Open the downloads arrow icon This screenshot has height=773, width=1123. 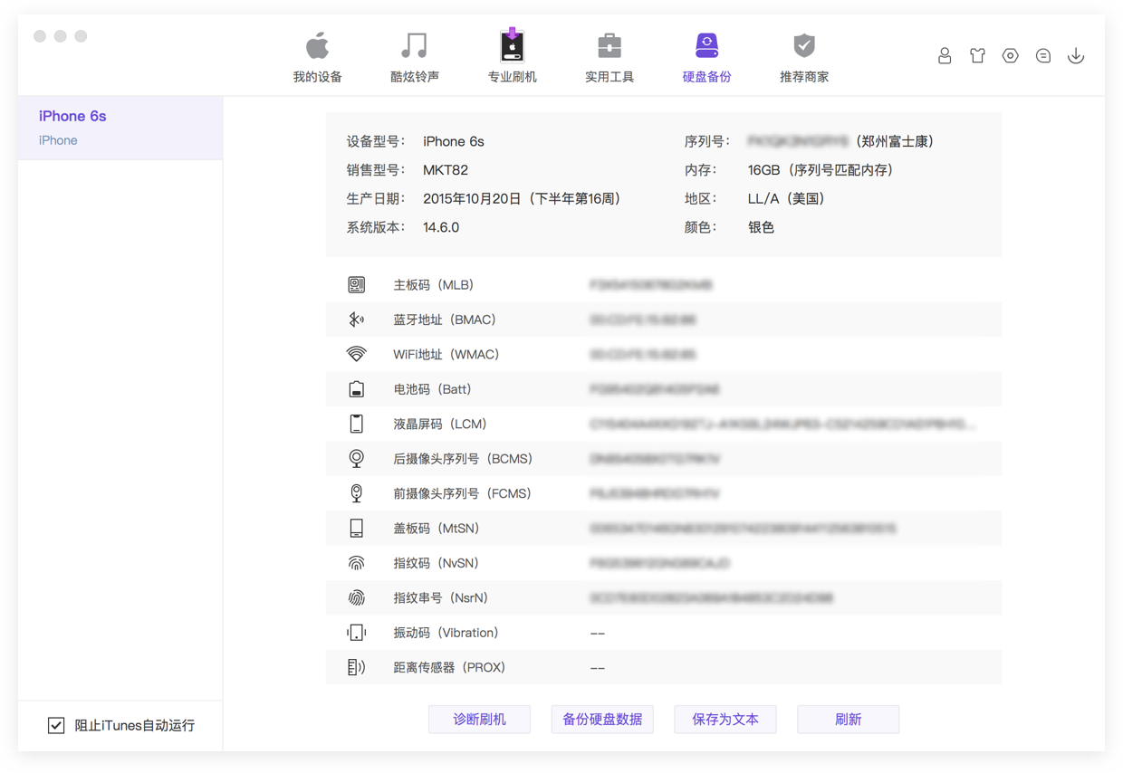1076,56
